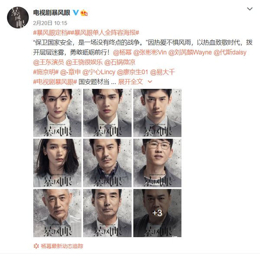Image resolution: width=260 pixels, height=254 pixels.
Task: Click the orange membership badge icon
Action: (84, 13)
